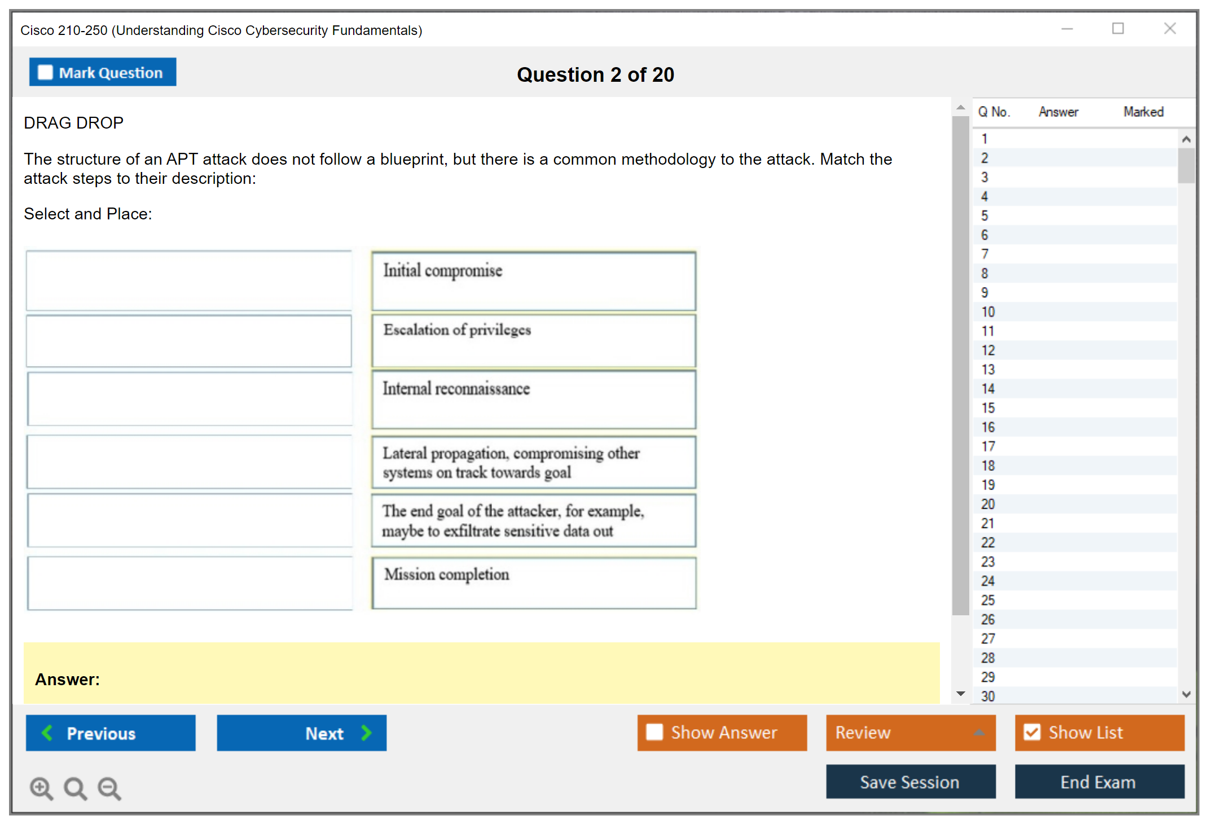The width and height of the screenshot is (1213, 829).
Task: Click the Marked column header
Action: click(1143, 112)
